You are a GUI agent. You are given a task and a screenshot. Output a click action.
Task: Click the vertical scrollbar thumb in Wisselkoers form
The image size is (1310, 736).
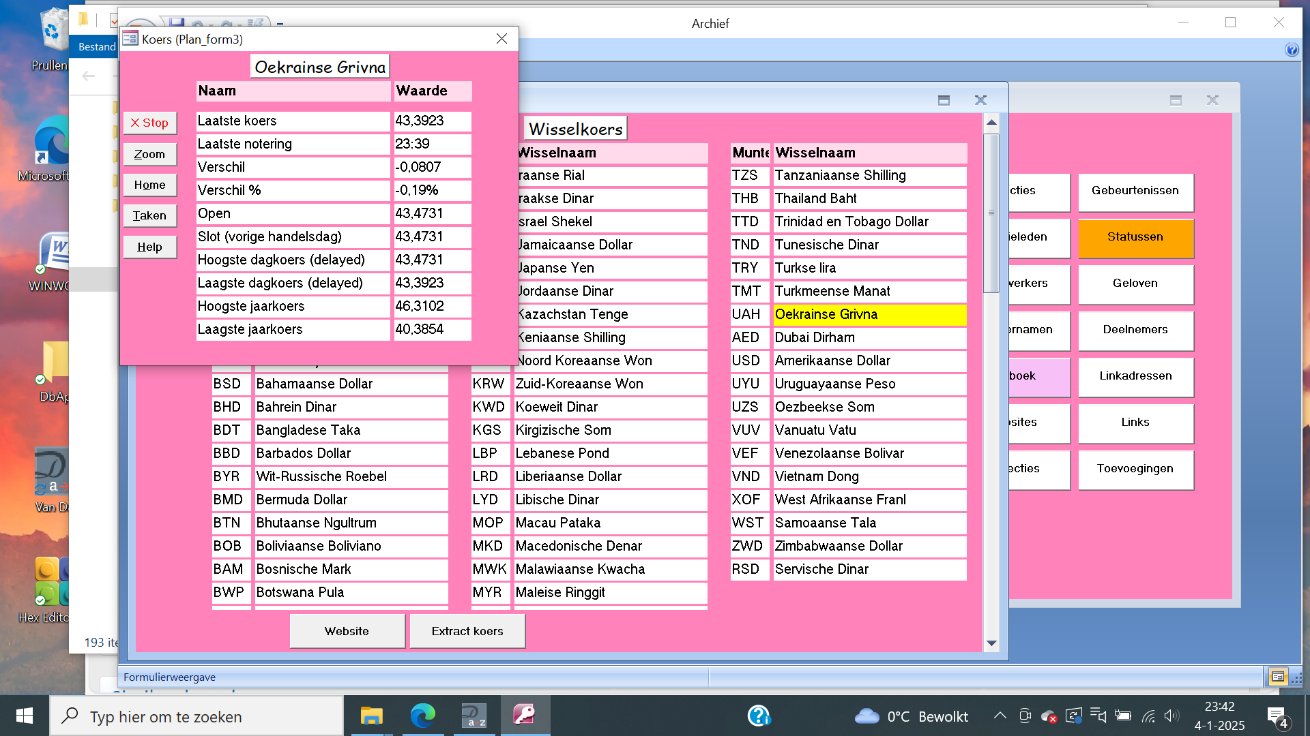pyautogui.click(x=991, y=213)
